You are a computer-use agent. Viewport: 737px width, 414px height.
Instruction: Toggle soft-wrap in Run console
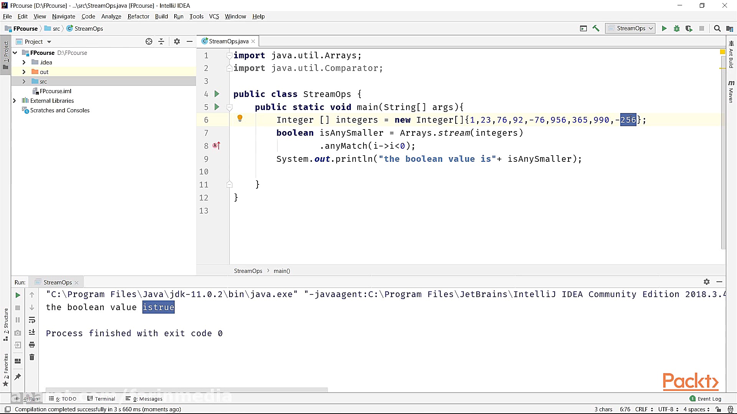32,320
